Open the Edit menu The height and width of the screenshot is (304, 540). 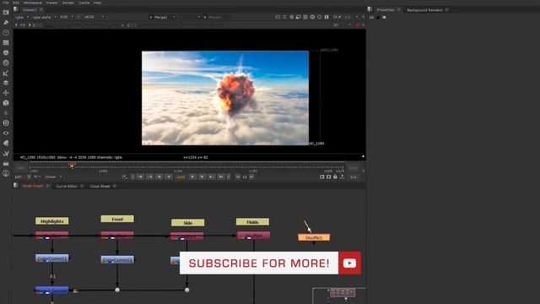pos(16,3)
